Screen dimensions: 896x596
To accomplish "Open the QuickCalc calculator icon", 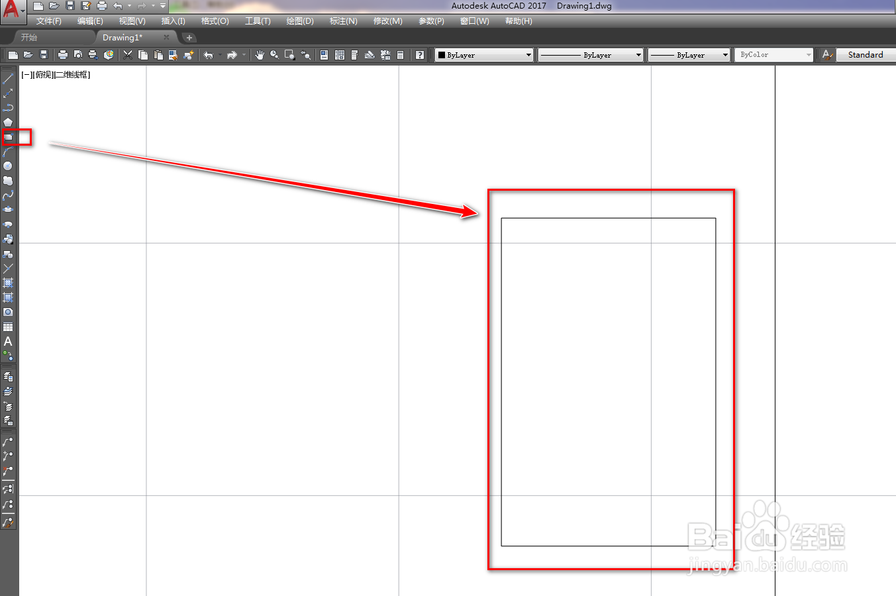I will tap(401, 55).
